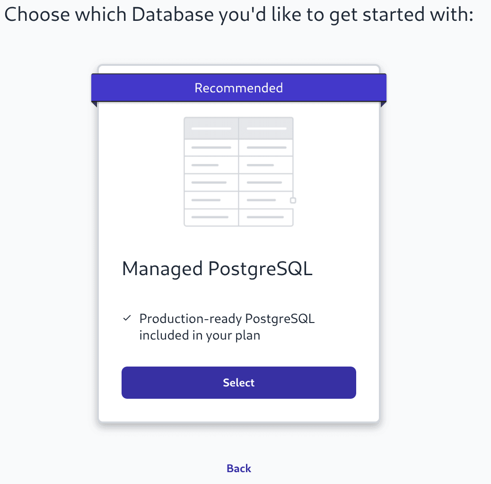This screenshot has width=491, height=484.
Task: Click the database table illustration icon
Action: click(x=238, y=171)
